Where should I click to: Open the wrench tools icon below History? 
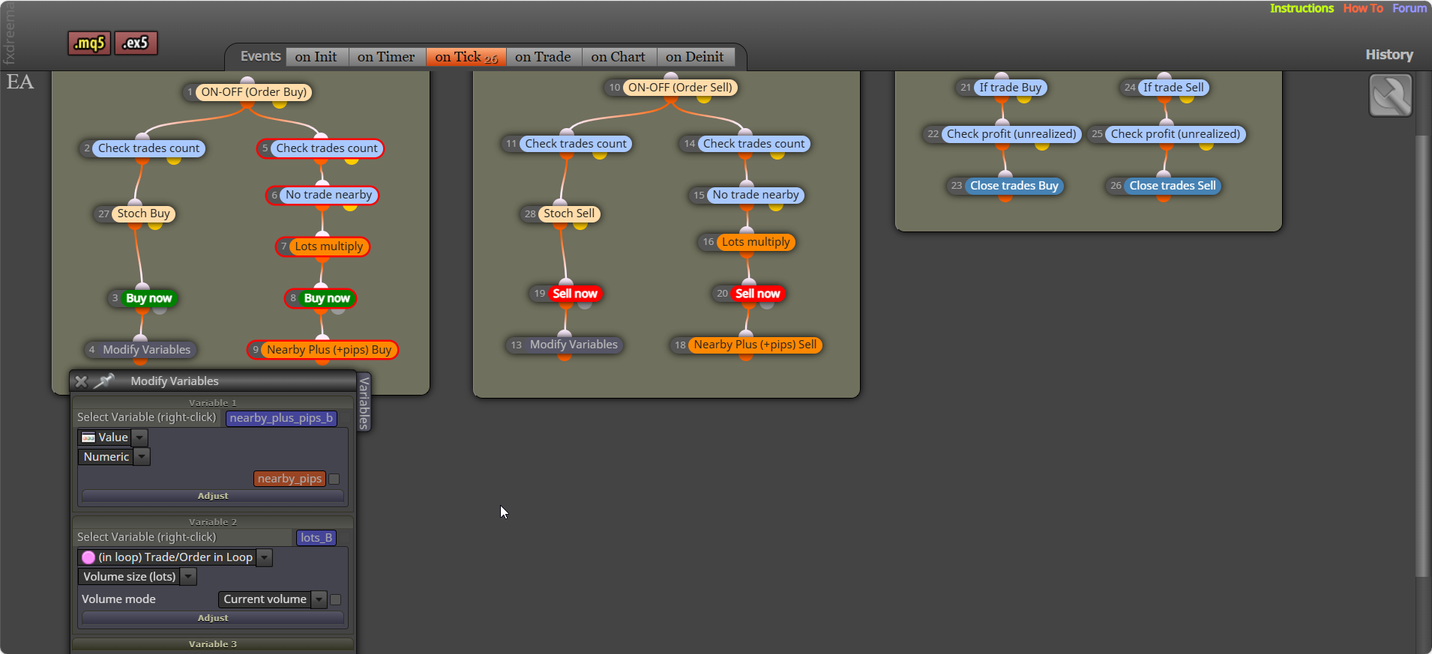click(1390, 95)
